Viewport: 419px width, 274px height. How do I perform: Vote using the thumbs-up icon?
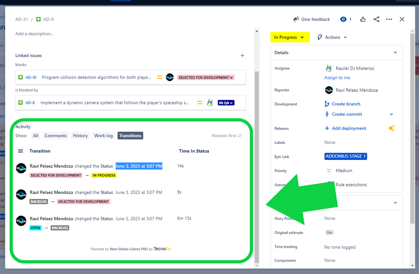[362, 19]
